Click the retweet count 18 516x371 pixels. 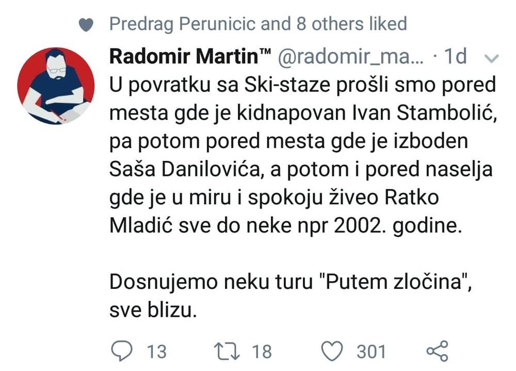tap(262, 352)
